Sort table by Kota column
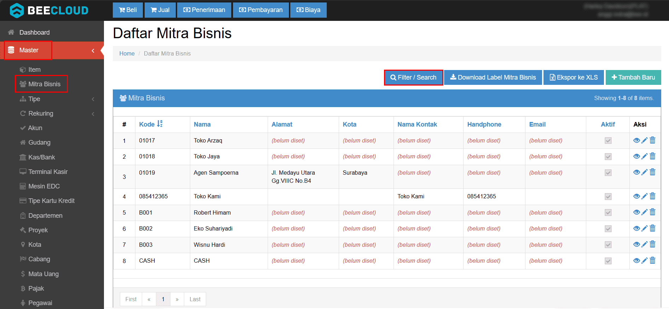 [349, 124]
